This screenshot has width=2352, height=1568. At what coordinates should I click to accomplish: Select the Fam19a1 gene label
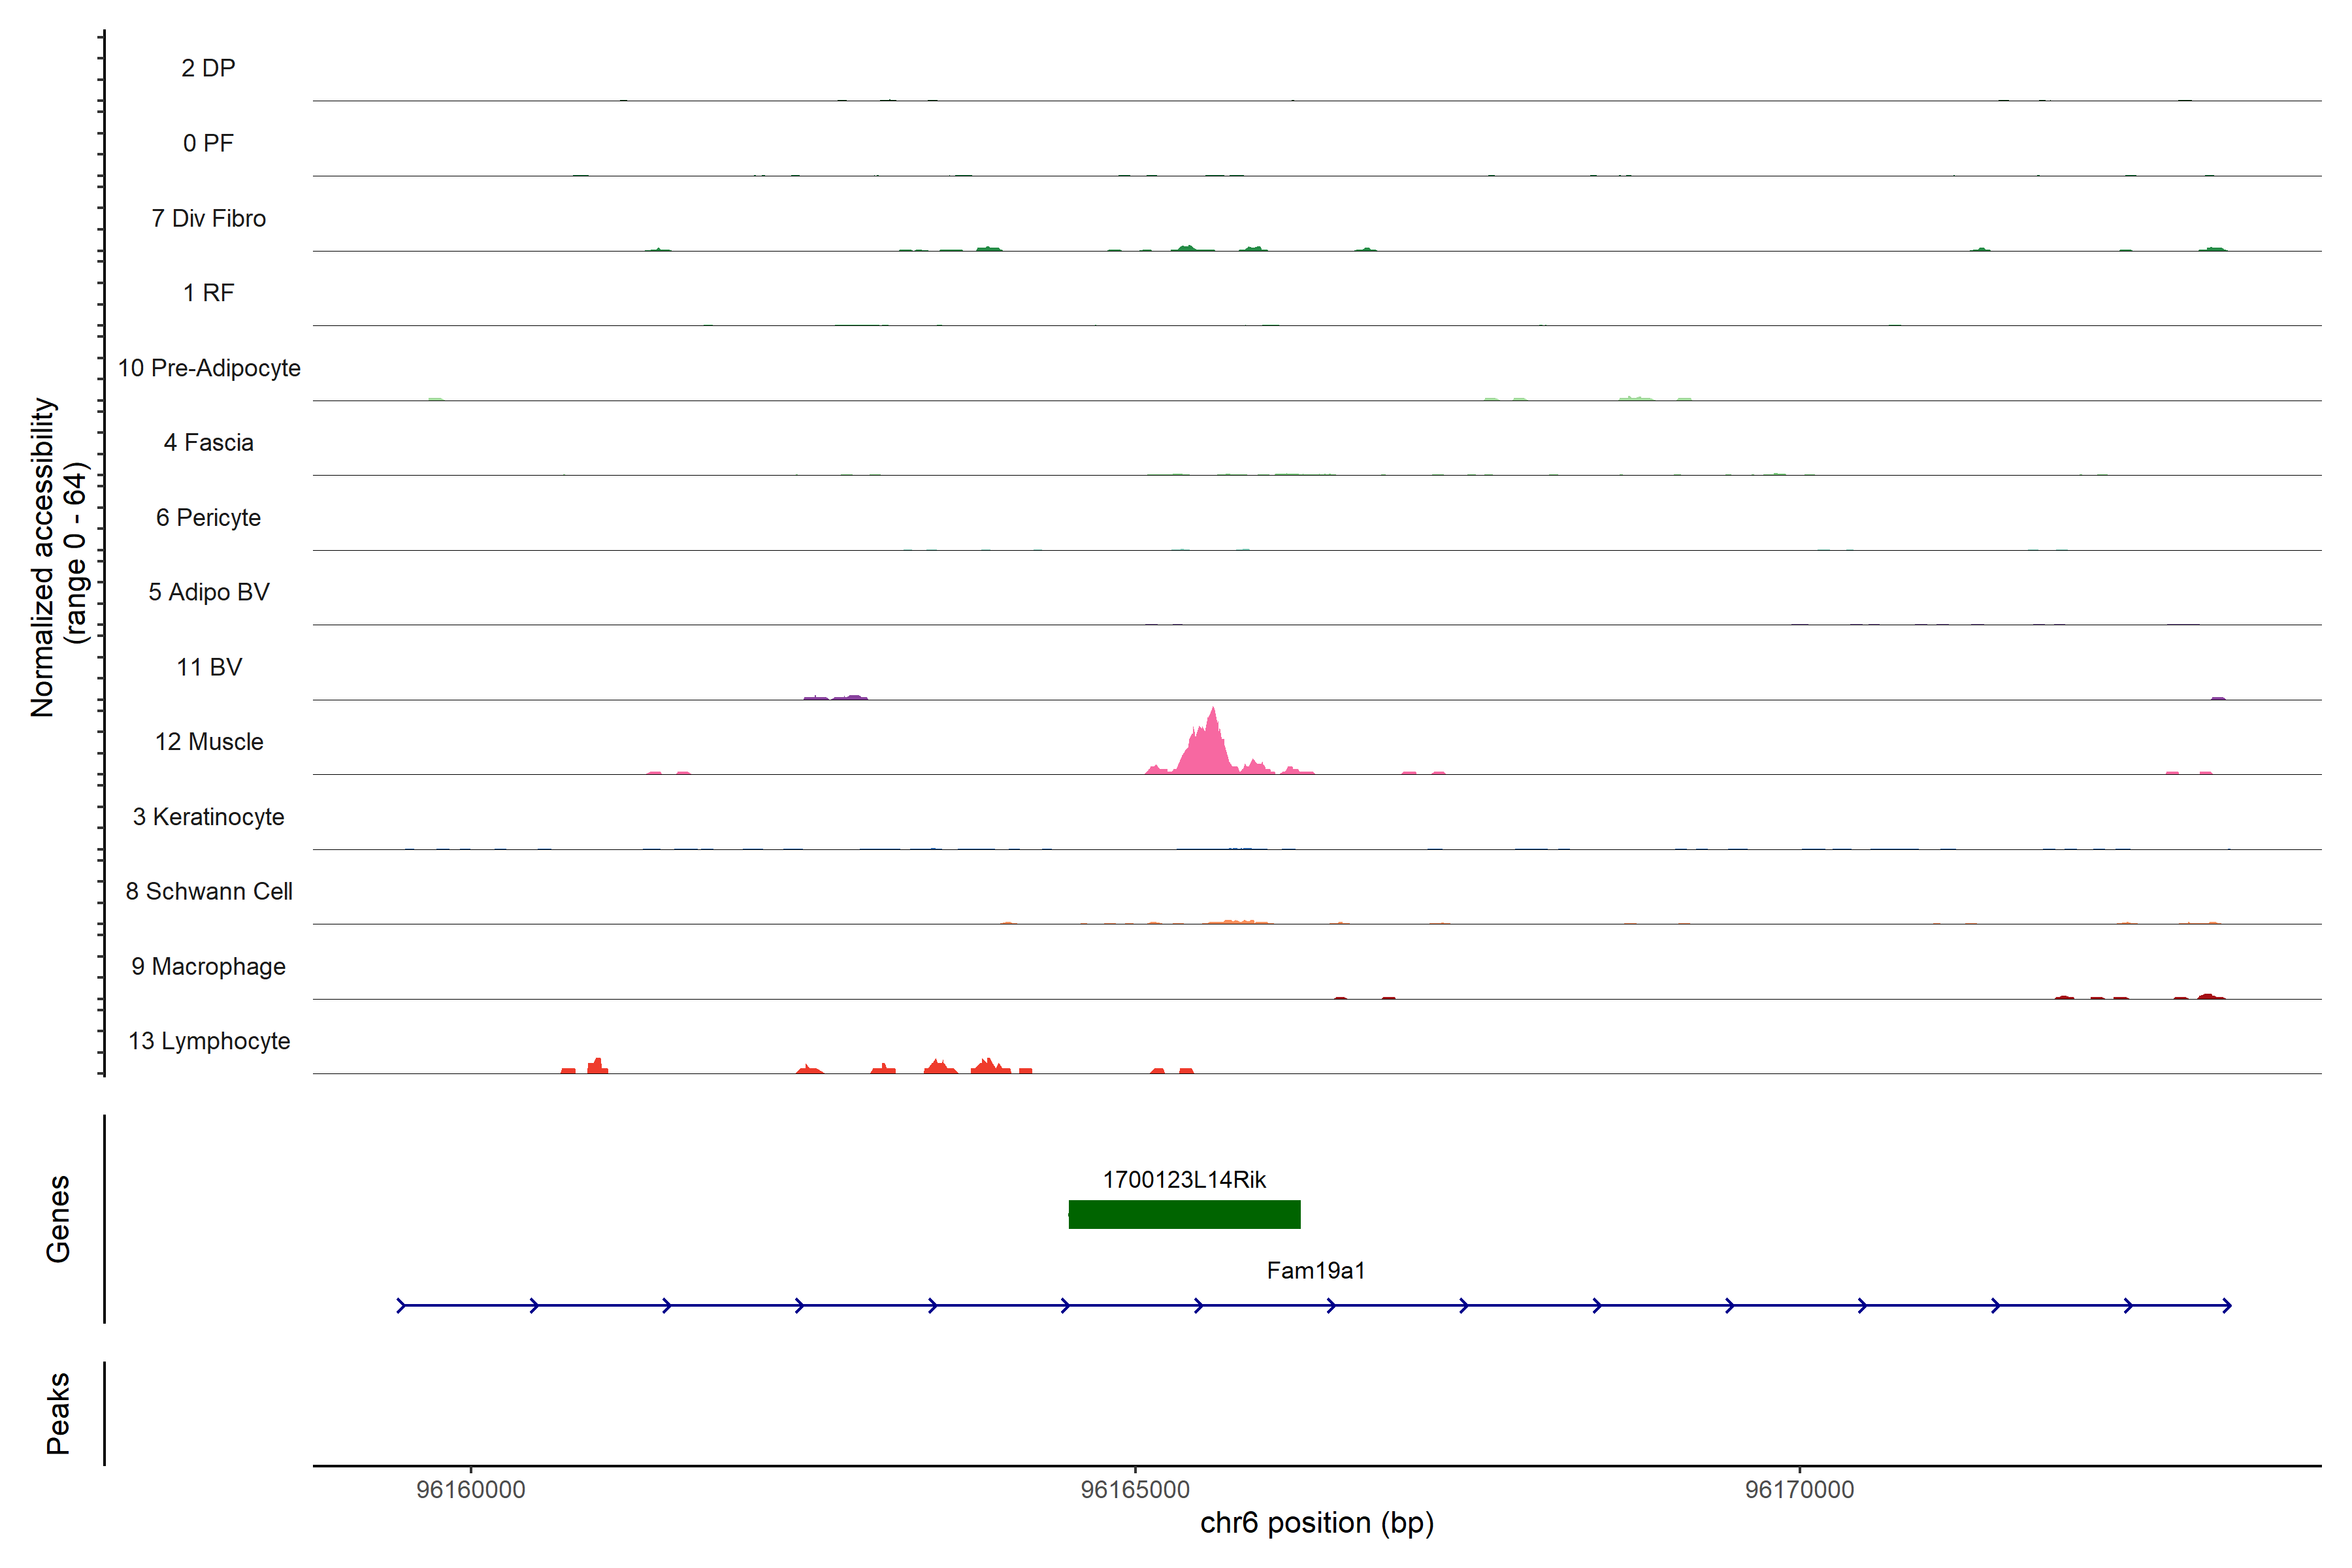[1315, 1270]
